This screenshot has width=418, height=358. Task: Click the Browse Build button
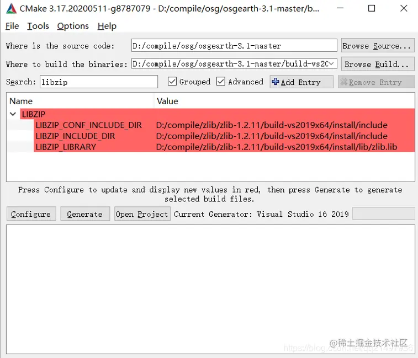[378, 64]
